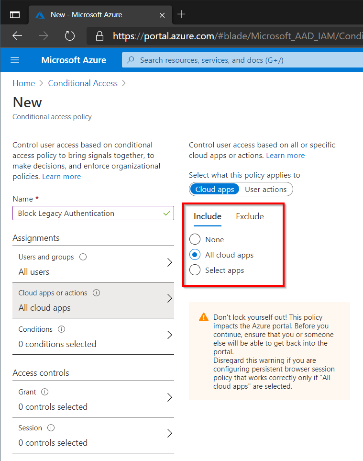Select the None radio option
The height and width of the screenshot is (461, 363).
coord(195,239)
